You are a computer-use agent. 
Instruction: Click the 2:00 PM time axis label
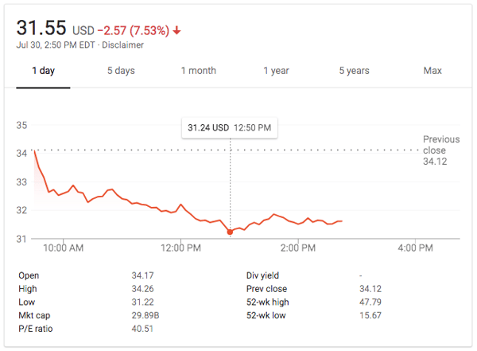click(299, 248)
